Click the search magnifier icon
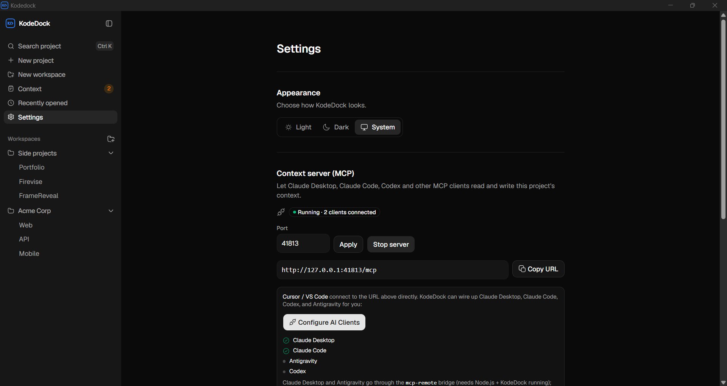 (x=11, y=46)
